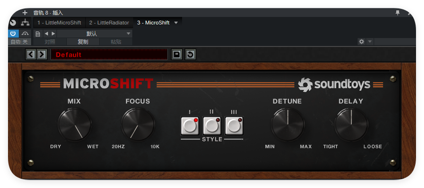Click the FOCUS knob
This screenshot has width=424, height=188.
(138, 125)
